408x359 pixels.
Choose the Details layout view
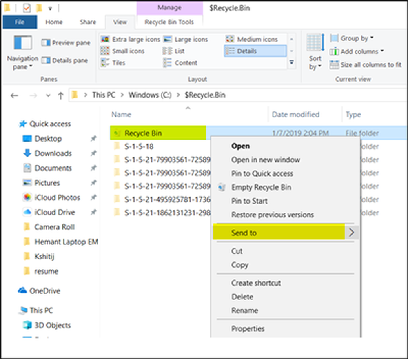(x=246, y=51)
